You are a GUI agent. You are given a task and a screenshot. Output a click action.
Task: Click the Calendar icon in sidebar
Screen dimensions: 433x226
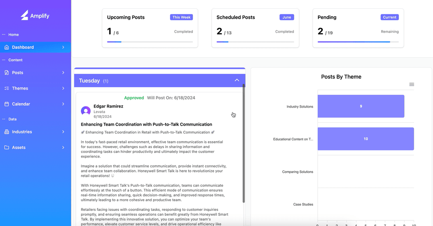(7, 104)
